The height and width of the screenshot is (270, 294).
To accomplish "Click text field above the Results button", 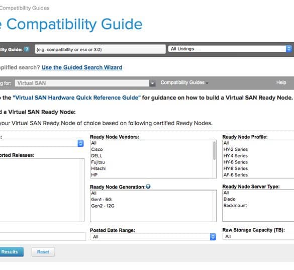I will pos(43,237).
